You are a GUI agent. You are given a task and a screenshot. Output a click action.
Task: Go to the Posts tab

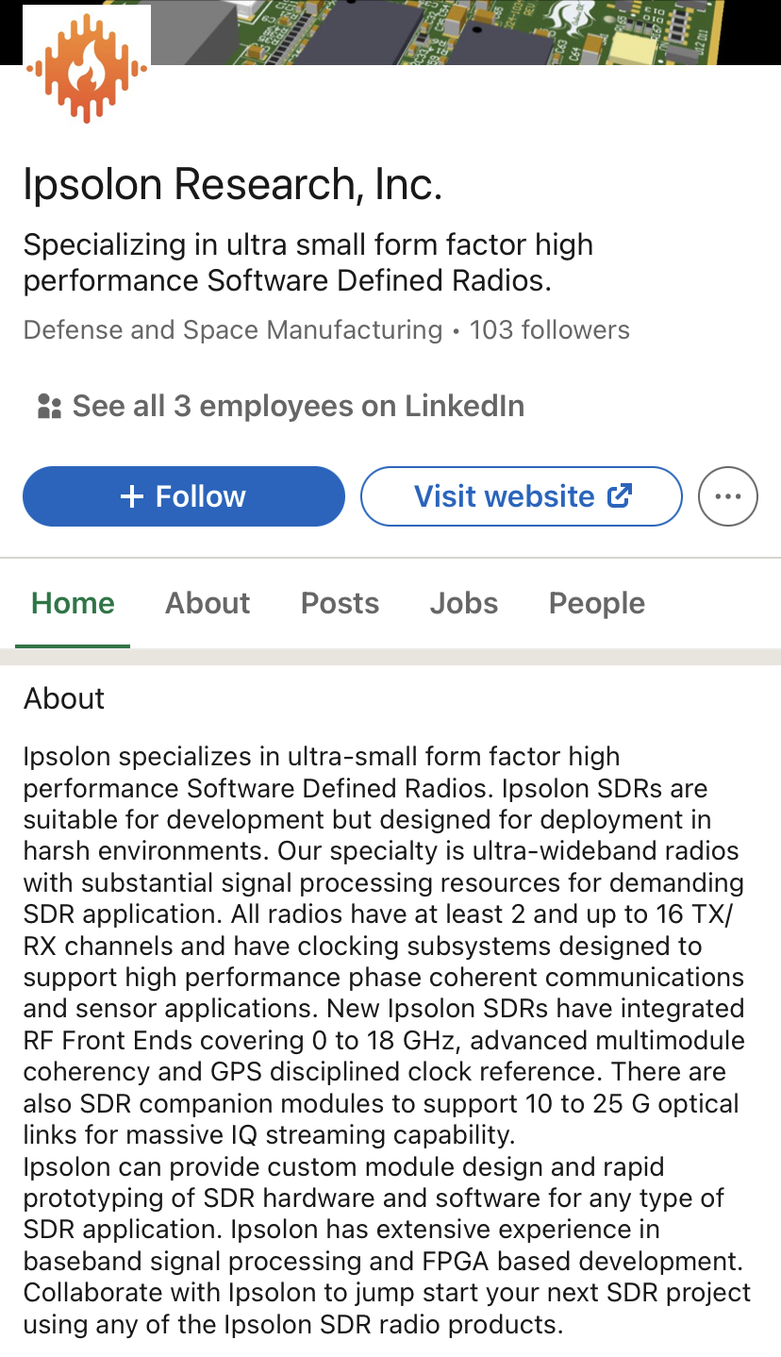[x=340, y=603]
